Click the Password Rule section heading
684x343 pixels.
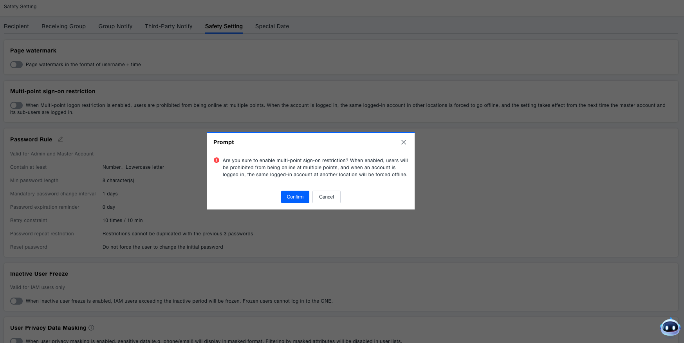coord(31,139)
